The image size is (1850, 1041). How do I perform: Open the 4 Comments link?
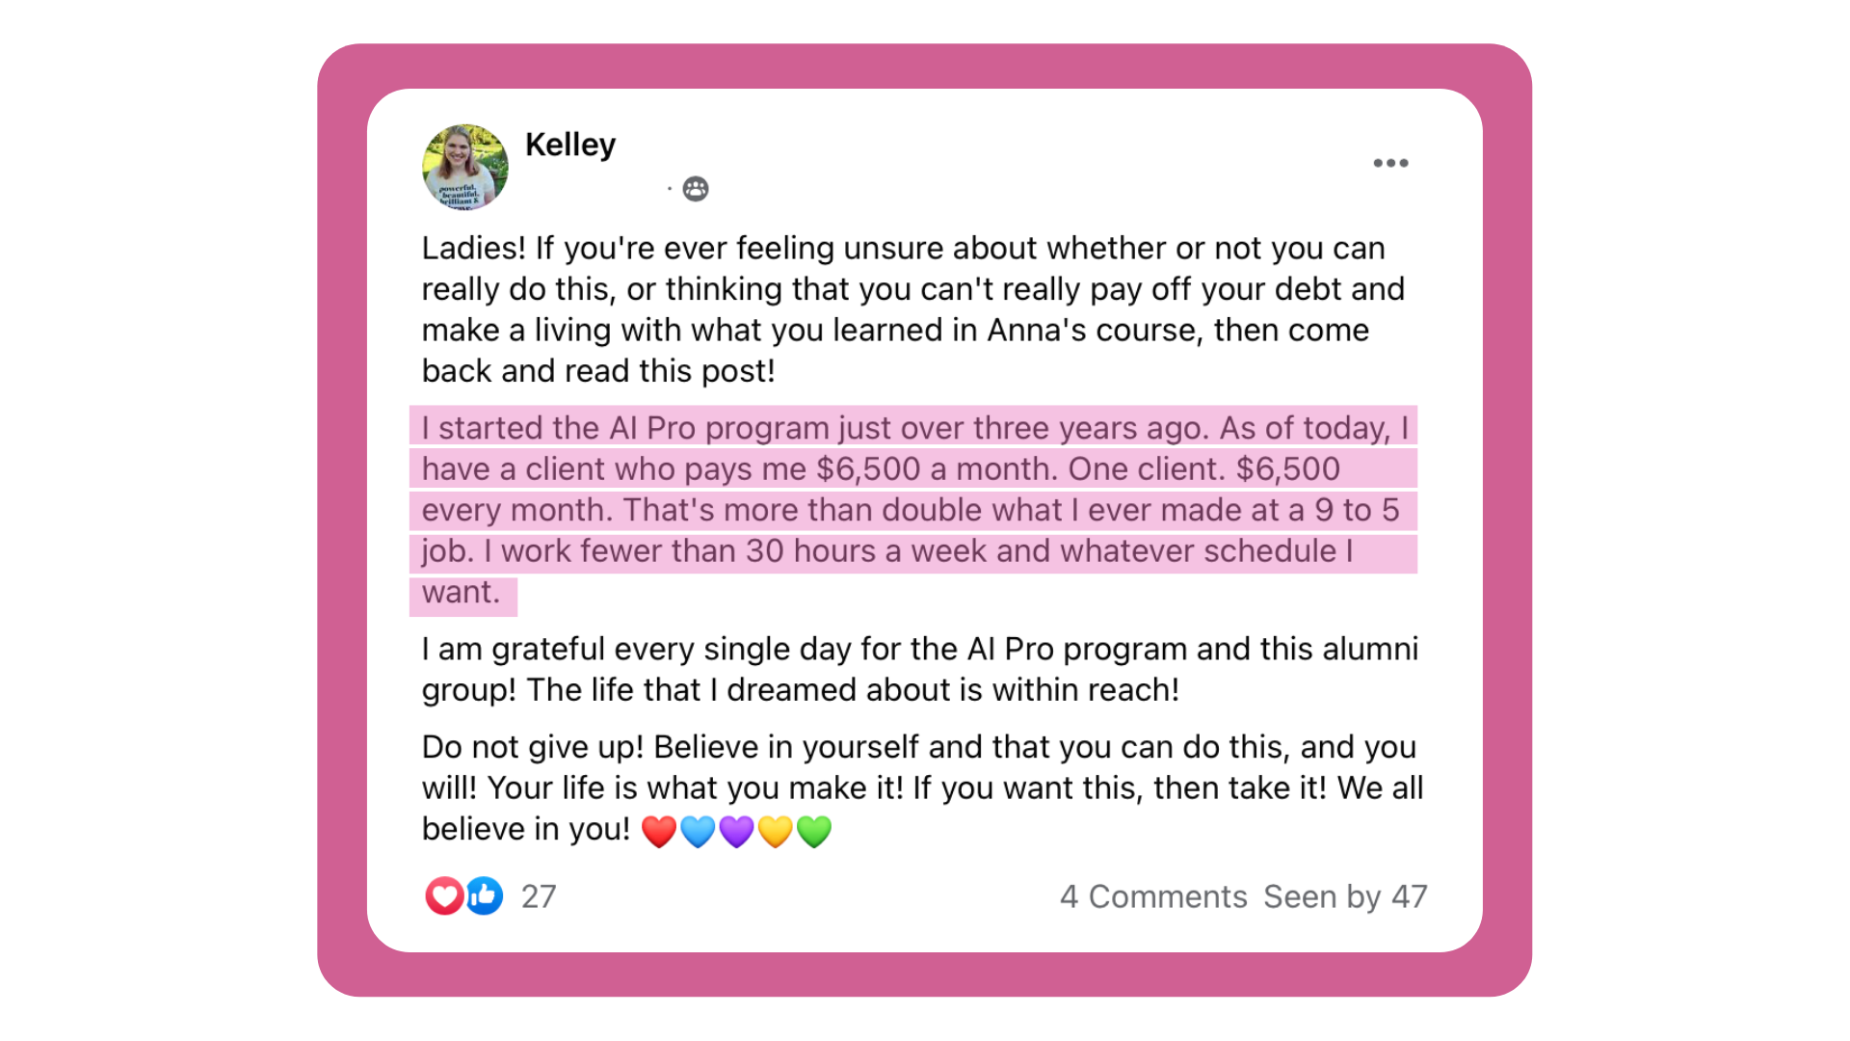(x=1153, y=896)
